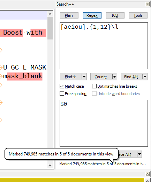Select the Regex search mode

92,15
